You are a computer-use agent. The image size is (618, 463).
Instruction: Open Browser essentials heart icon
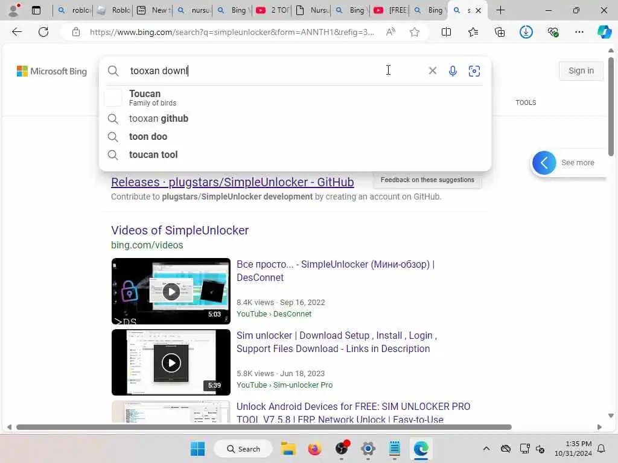click(553, 32)
